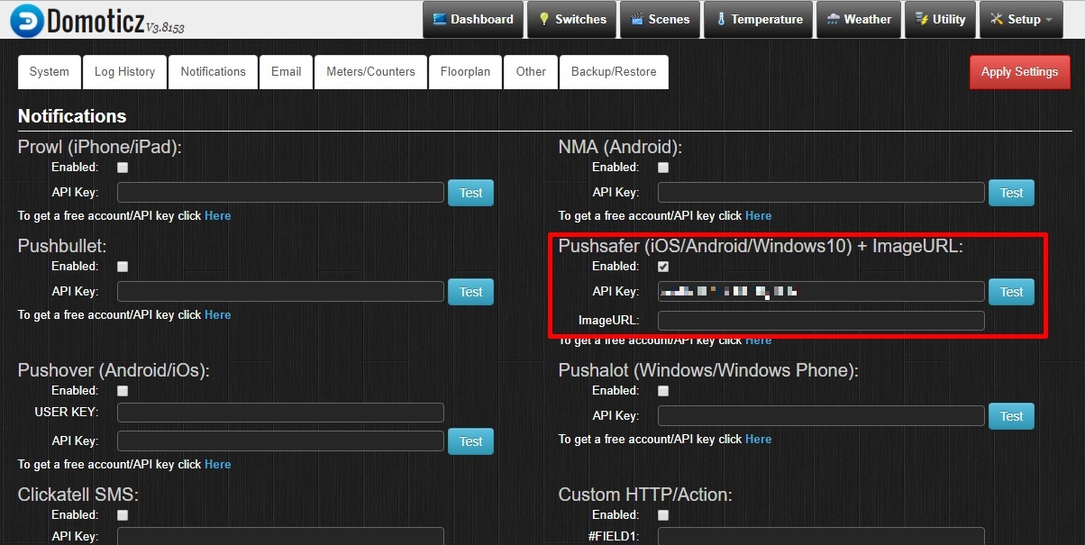
Task: Open NMA free account Here link
Action: click(758, 216)
